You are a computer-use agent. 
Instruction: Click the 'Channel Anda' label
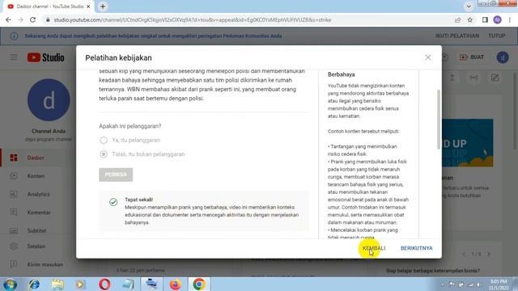tap(49, 131)
